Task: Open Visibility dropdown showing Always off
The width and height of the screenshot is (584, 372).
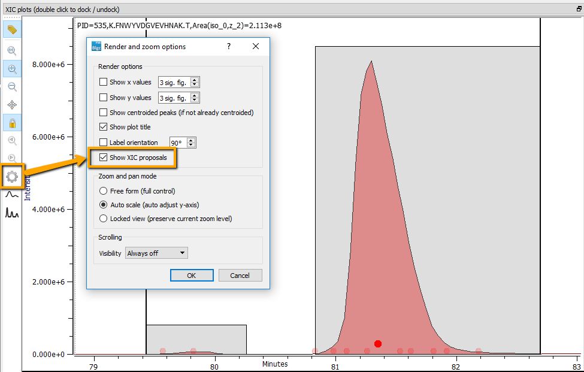Action: coord(156,253)
